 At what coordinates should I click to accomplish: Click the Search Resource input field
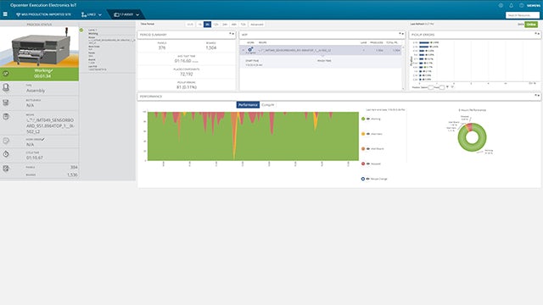pos(523,15)
